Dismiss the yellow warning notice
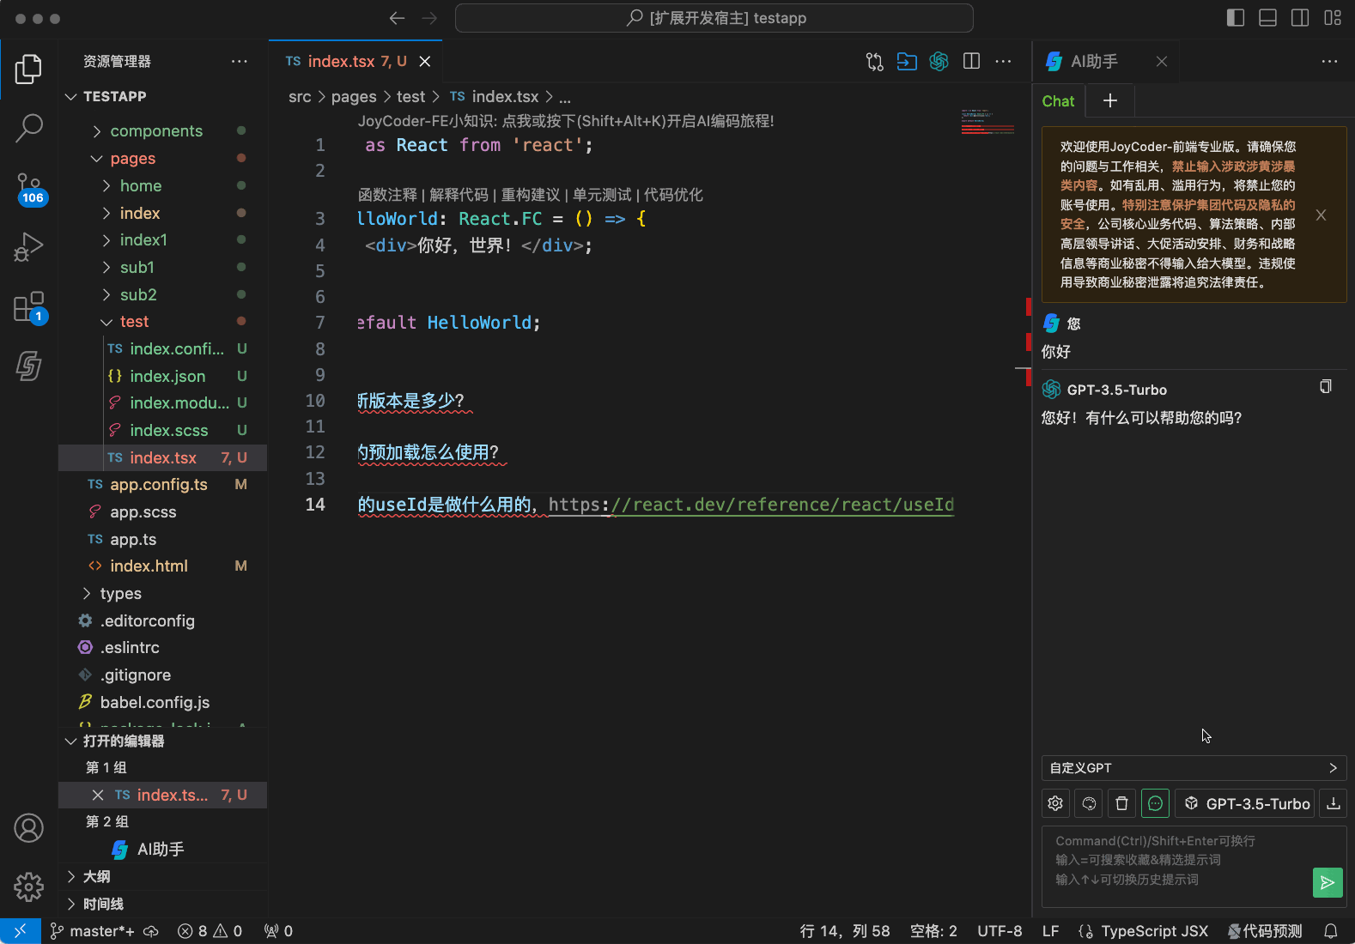This screenshot has width=1355, height=944. (1321, 215)
